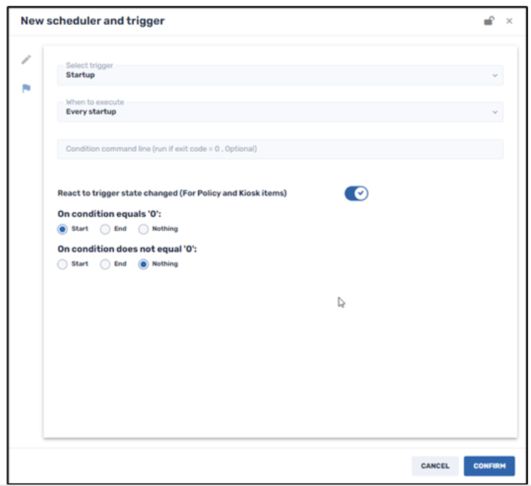The image size is (531, 486).
Task: Select Nothing under On condition does not equal '0'
Action: [x=143, y=264]
